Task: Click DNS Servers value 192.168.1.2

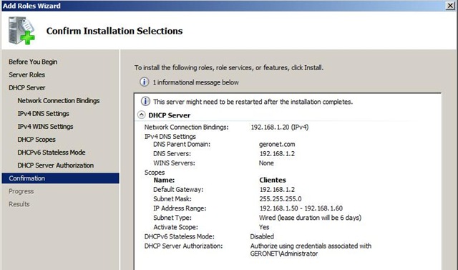Action: (277, 153)
